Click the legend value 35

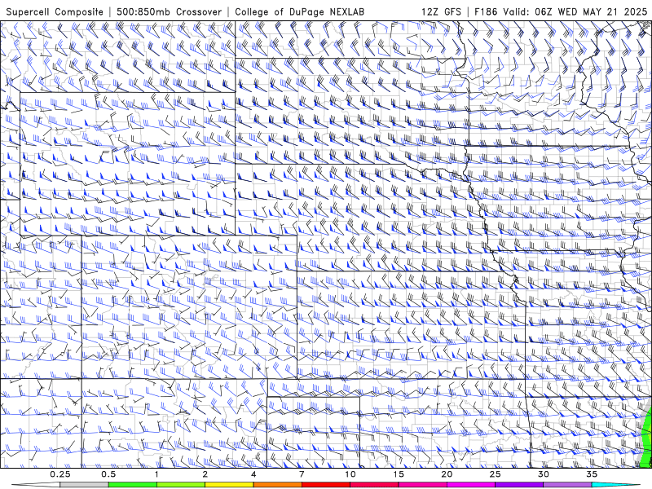click(x=592, y=474)
